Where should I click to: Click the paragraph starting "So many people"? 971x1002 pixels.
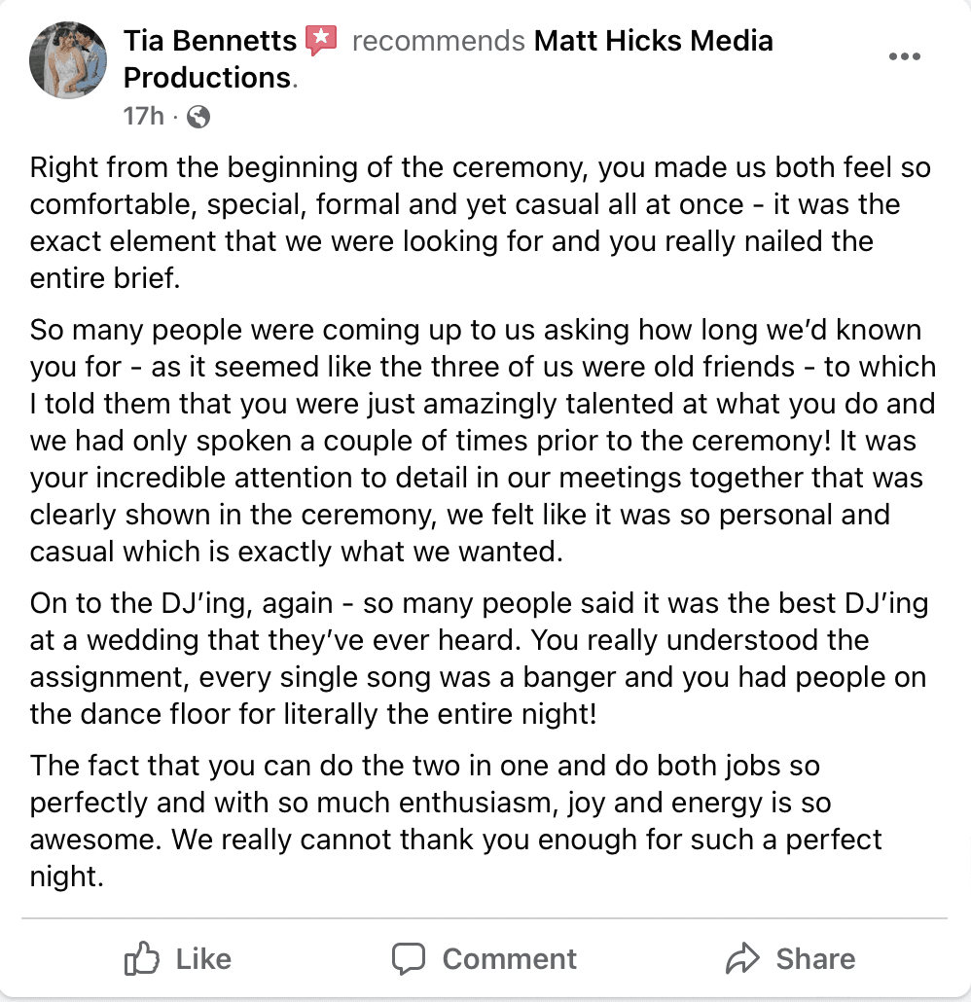(467, 441)
